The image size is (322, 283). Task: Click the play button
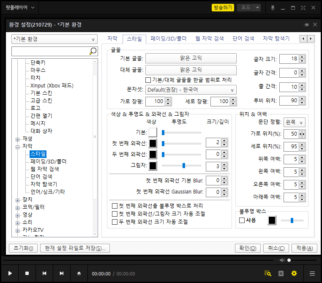pos(10,273)
